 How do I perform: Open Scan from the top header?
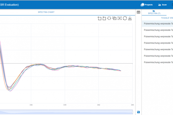pos(162,5)
